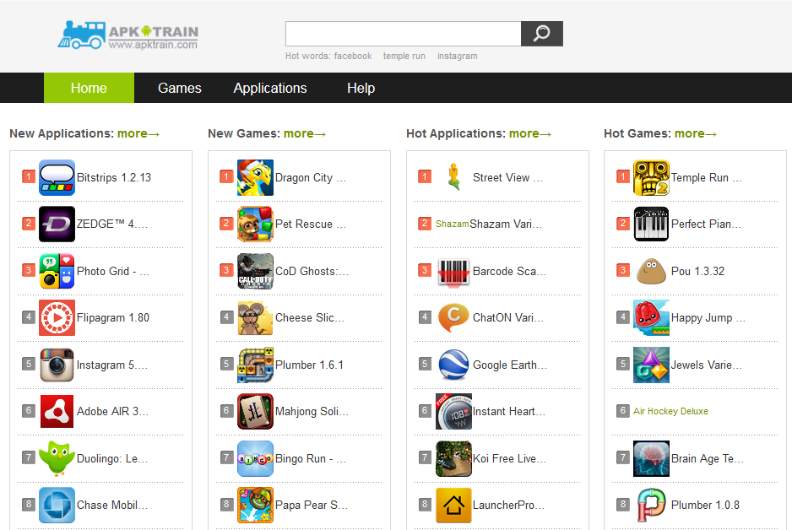Click hot word 'facebook'

tap(353, 56)
